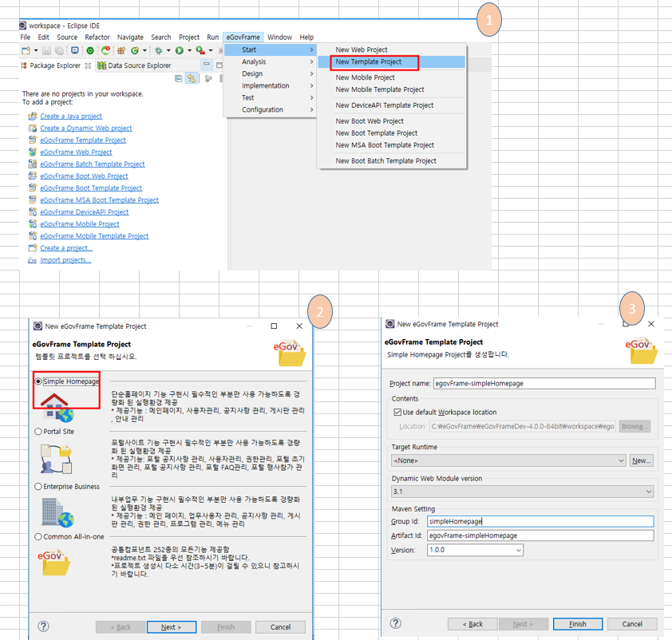Maximize the Package Explorer view panel
Viewport: 672px width, 640px height.
pos(219,65)
